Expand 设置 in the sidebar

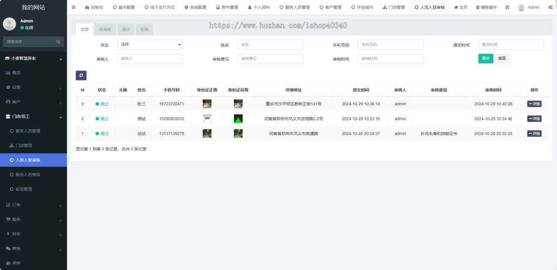(33, 87)
